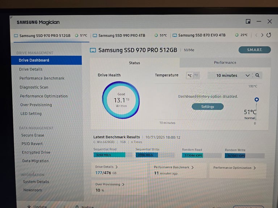
Task: Click the Update link at bottom
Action: pyautogui.click(x=40, y=207)
